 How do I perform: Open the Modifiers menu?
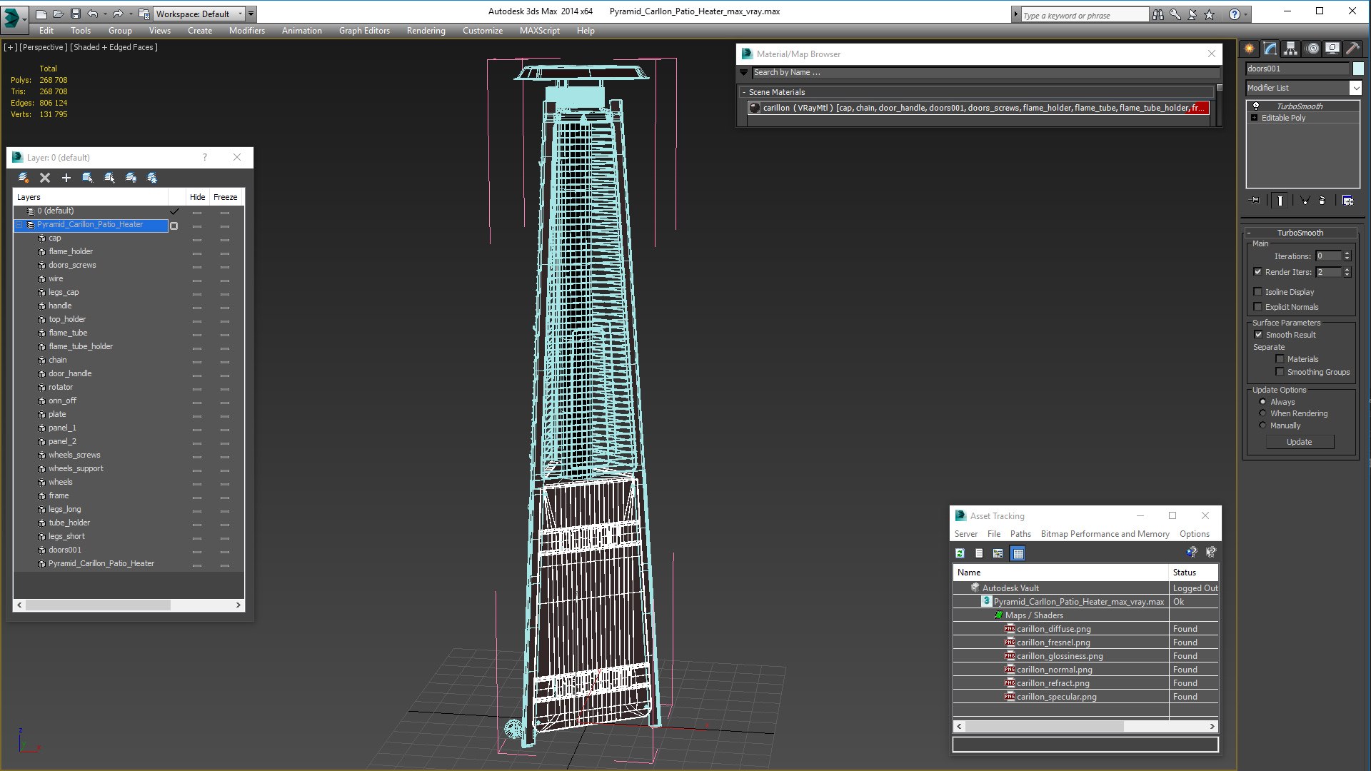click(246, 31)
